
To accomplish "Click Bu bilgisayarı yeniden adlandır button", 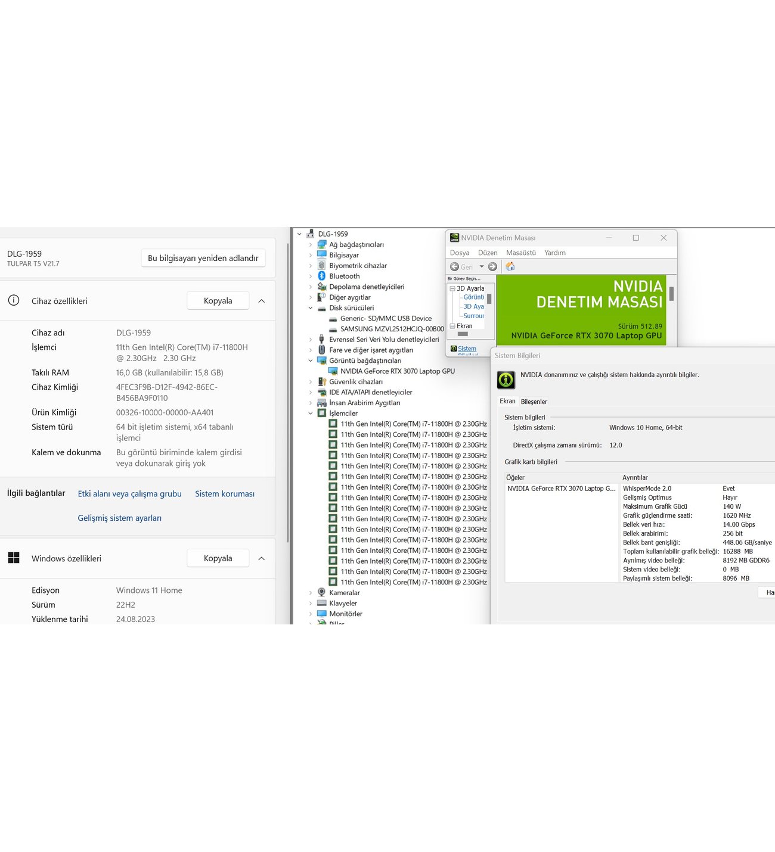I will click(x=203, y=258).
